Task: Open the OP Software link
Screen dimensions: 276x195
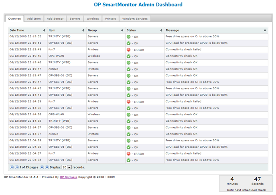Action: (x=69, y=177)
